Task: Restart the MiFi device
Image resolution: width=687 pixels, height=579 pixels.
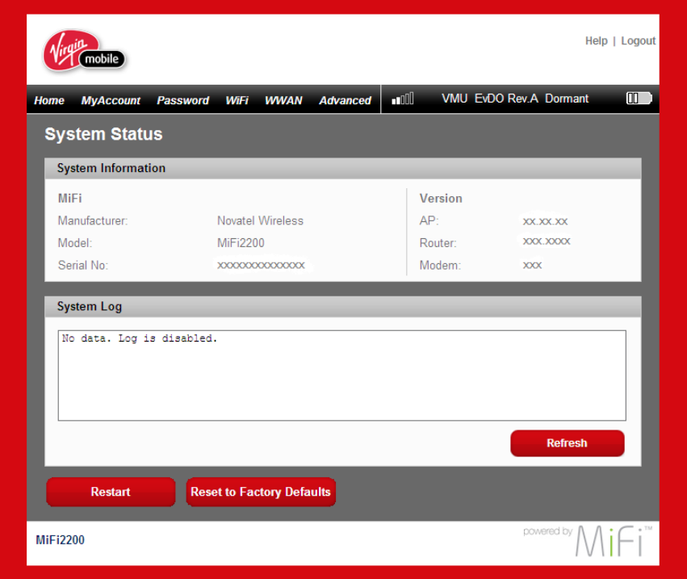Action: click(x=111, y=492)
